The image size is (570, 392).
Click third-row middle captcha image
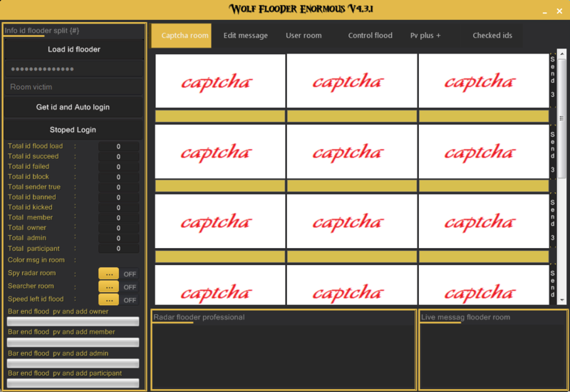352,221
